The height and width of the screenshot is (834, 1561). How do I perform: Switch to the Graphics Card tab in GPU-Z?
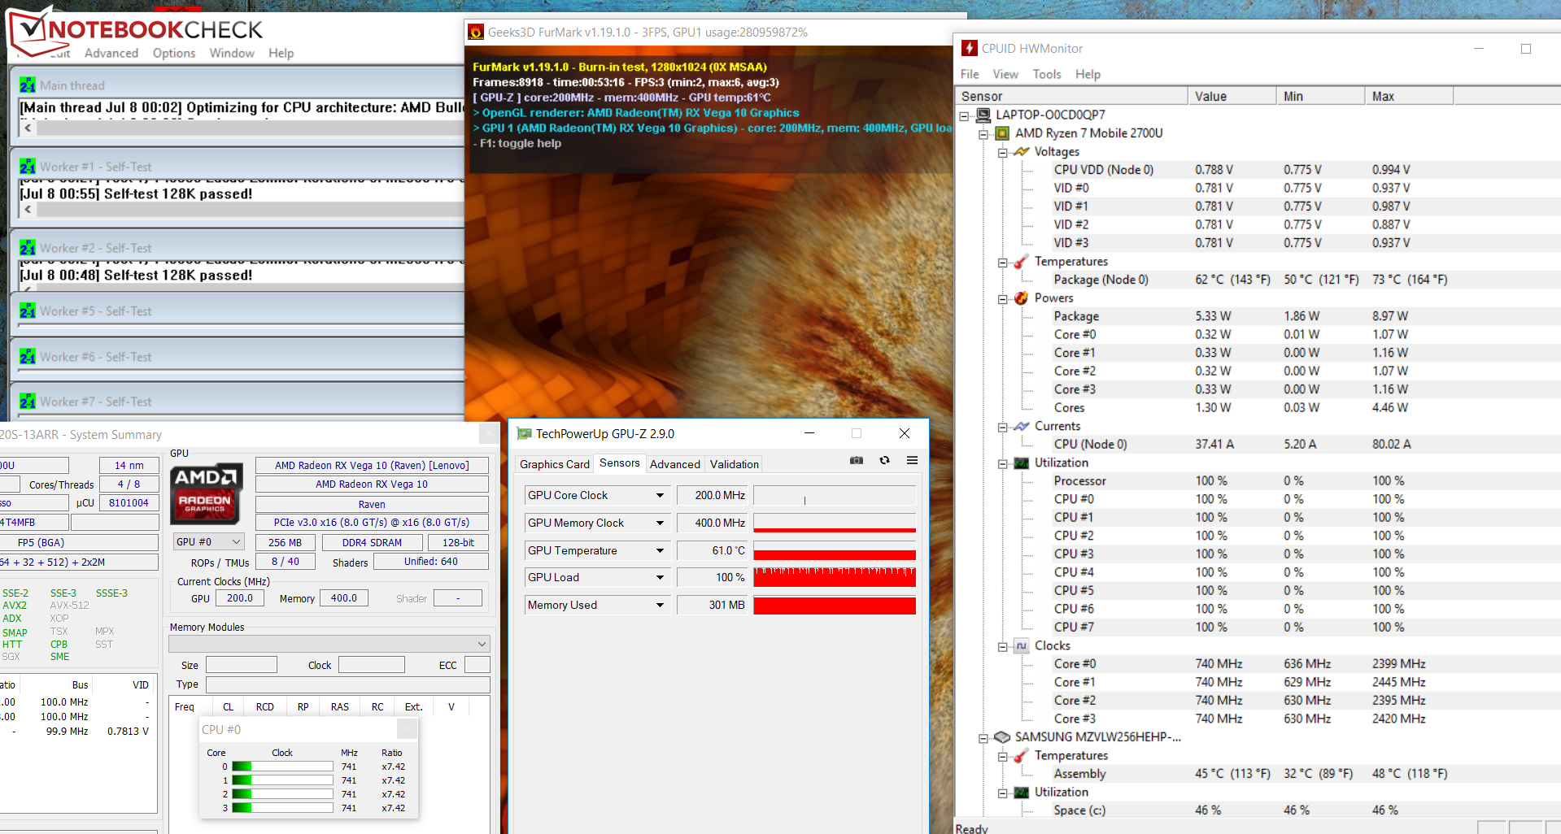pyautogui.click(x=555, y=464)
